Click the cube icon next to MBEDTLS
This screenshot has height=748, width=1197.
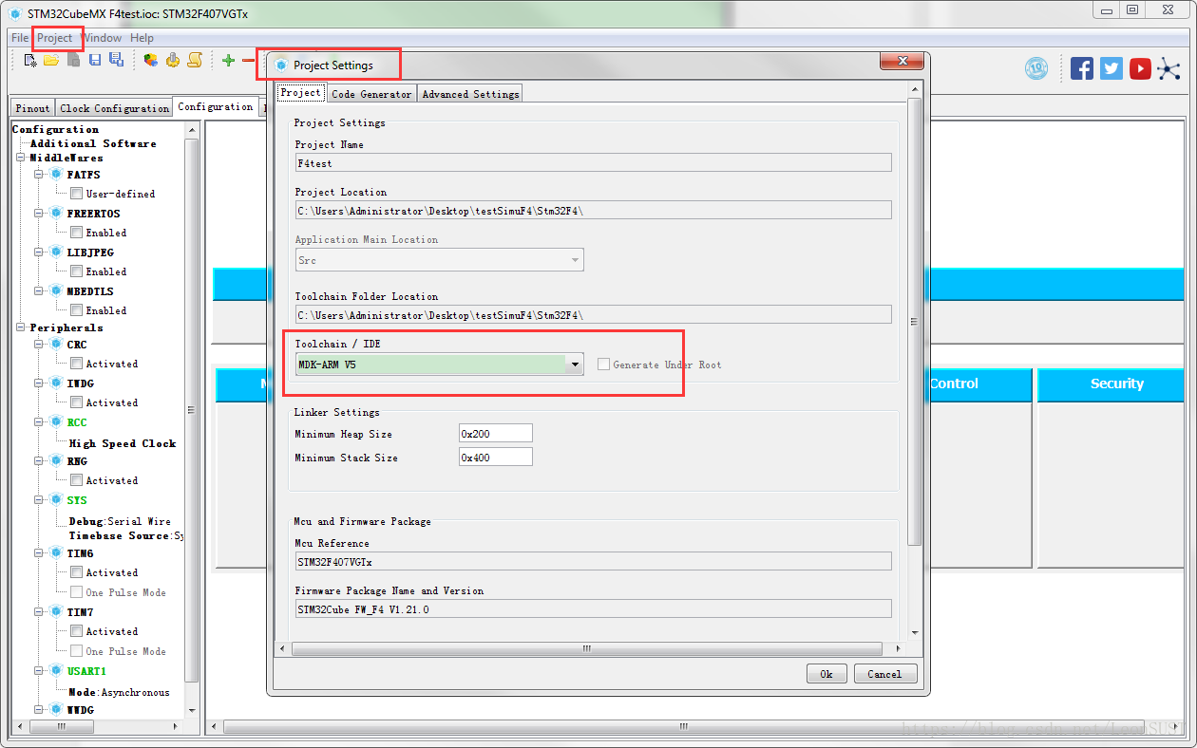pos(56,291)
